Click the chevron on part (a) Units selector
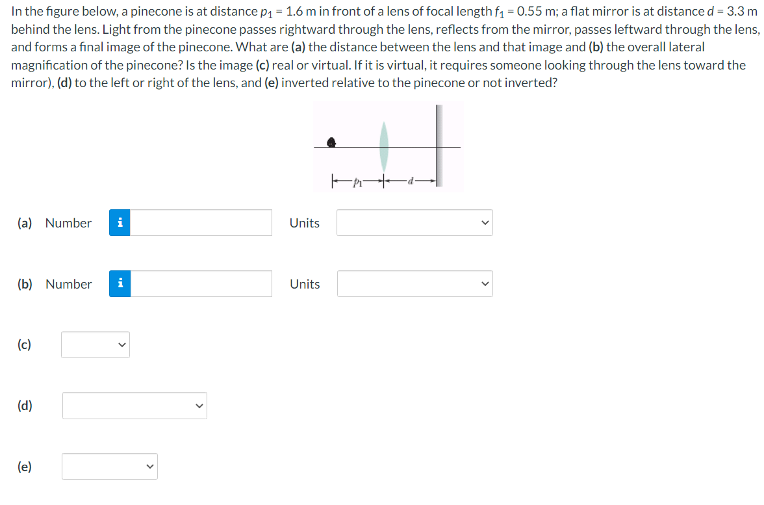This screenshot has width=764, height=505. [485, 222]
